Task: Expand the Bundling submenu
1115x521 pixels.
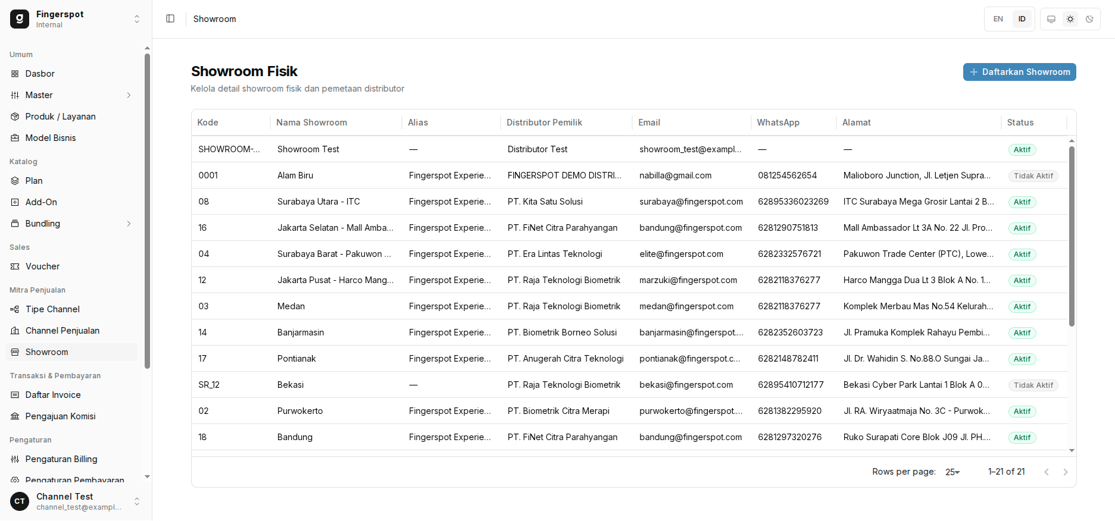Action: 71,224
